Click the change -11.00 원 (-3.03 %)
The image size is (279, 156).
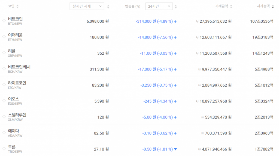[x=156, y=53]
